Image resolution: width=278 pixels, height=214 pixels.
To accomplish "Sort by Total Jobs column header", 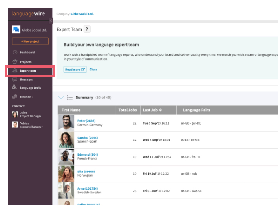I will coord(128,110).
